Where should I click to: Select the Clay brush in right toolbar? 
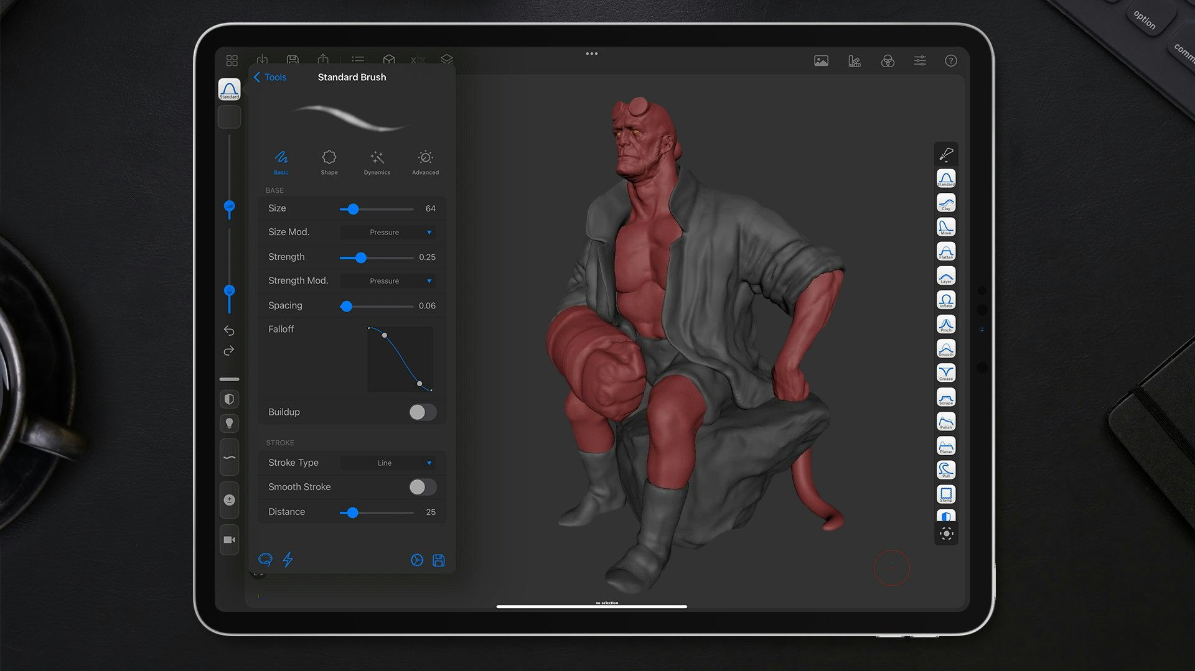[x=946, y=203]
